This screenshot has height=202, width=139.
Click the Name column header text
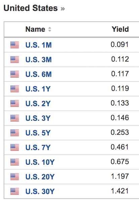point(35,29)
